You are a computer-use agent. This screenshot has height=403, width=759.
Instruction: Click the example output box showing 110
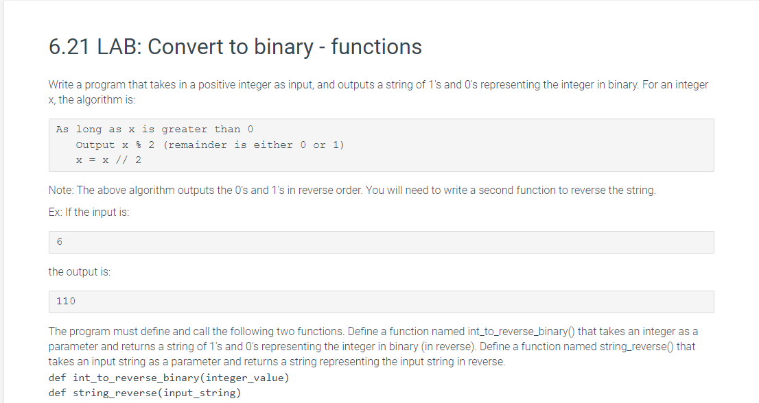381,302
